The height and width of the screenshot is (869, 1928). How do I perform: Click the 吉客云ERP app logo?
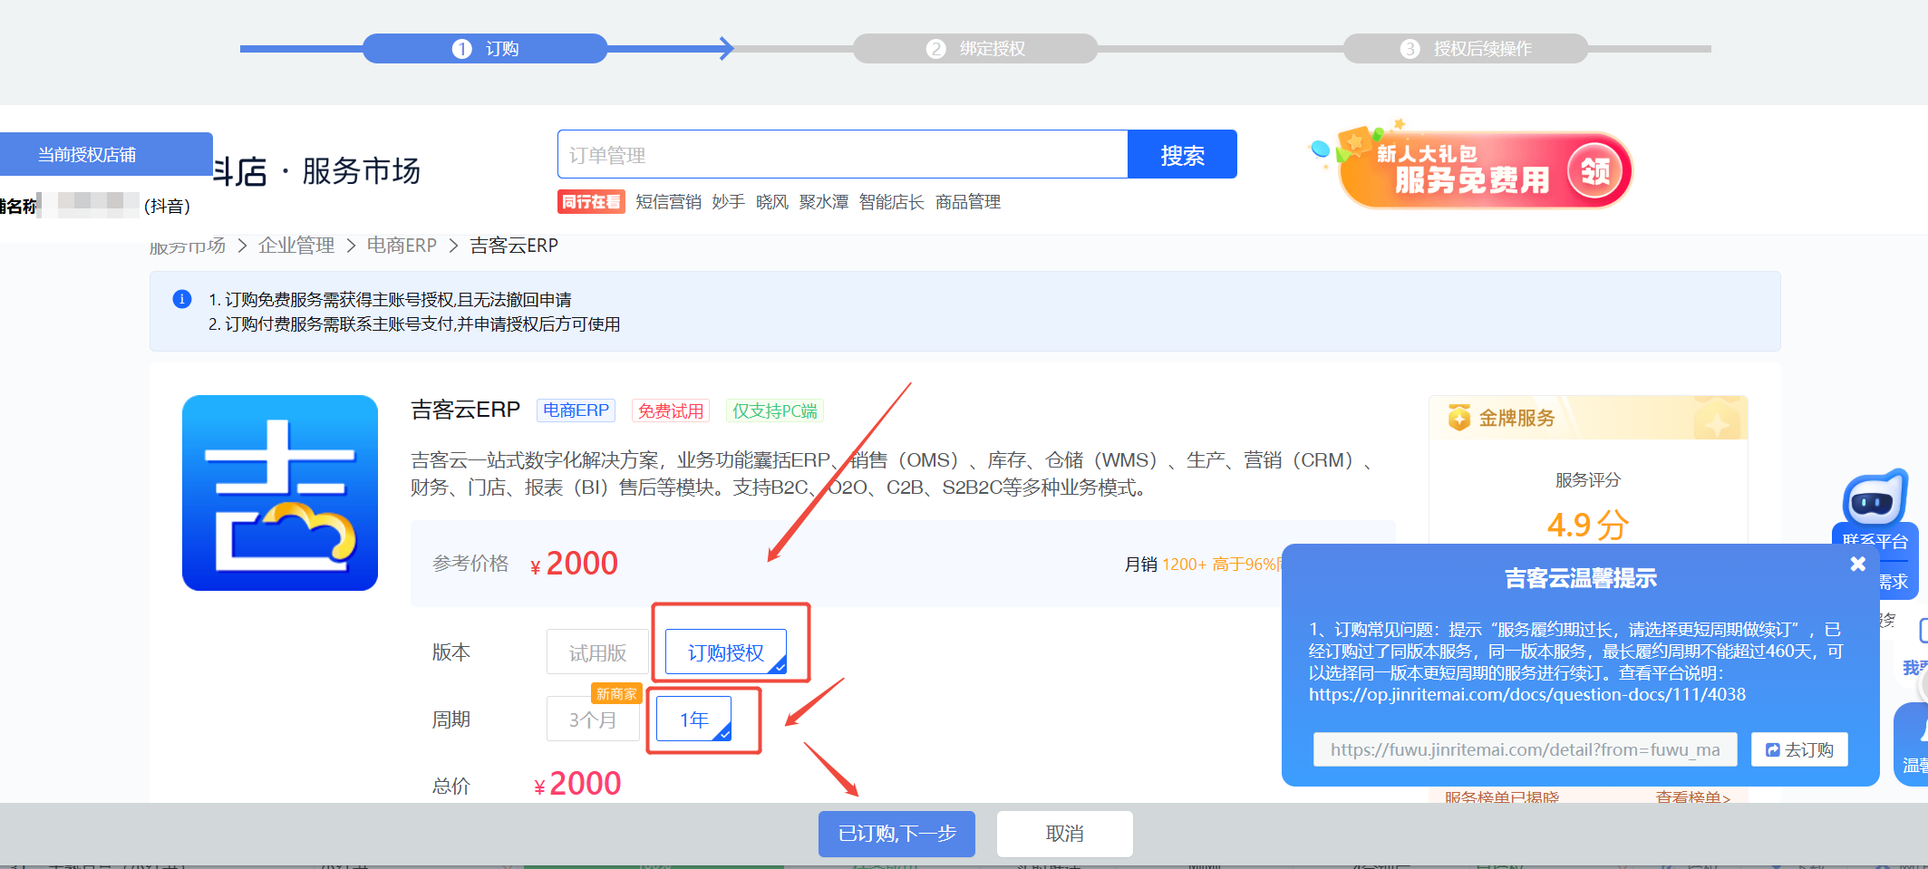(280, 493)
